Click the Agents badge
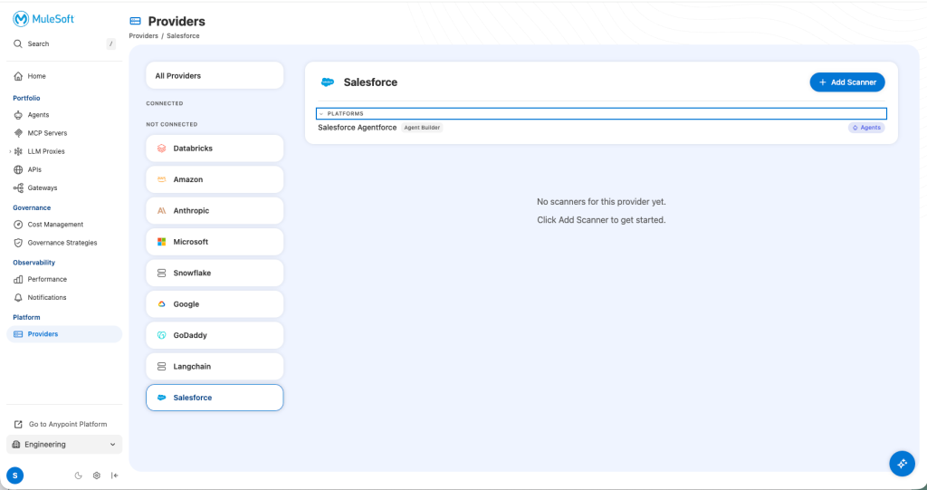The height and width of the screenshot is (490, 927). [x=866, y=127]
